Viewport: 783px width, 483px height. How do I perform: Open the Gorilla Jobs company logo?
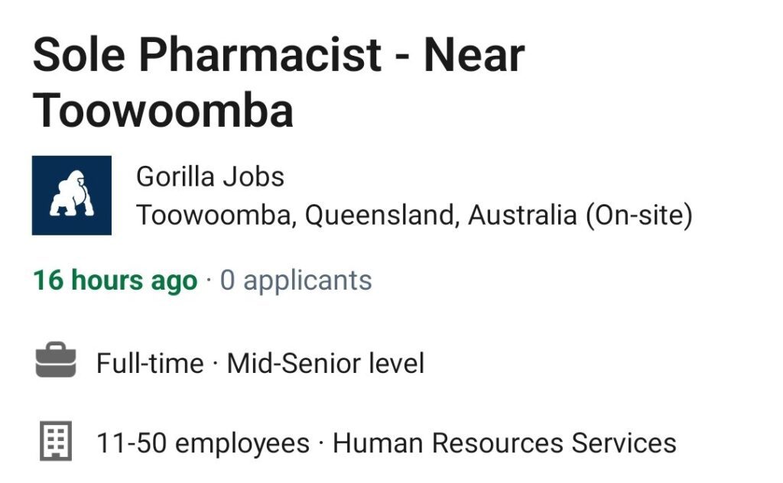(x=71, y=195)
